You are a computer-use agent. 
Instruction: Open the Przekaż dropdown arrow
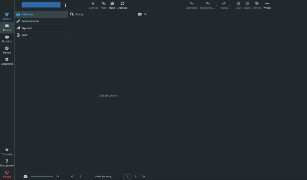(x=230, y=5)
